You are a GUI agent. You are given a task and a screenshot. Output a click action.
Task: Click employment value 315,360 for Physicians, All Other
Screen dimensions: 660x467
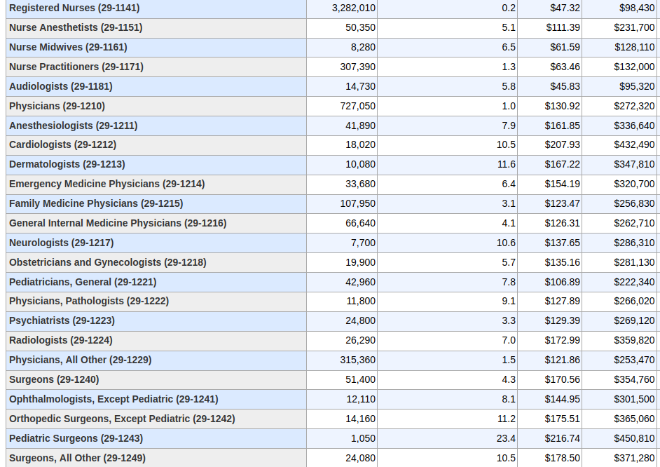coord(358,360)
